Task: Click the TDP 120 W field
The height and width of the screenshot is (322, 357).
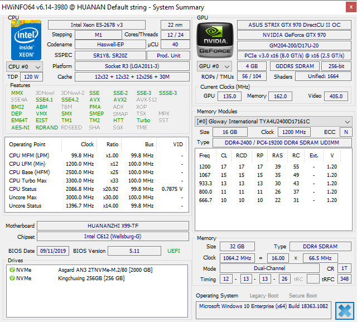Action: (31, 77)
